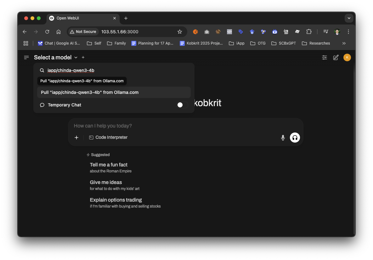Image resolution: width=373 pixels, height=260 pixels.
Task: Open user profile avatar menu
Action: 347,57
